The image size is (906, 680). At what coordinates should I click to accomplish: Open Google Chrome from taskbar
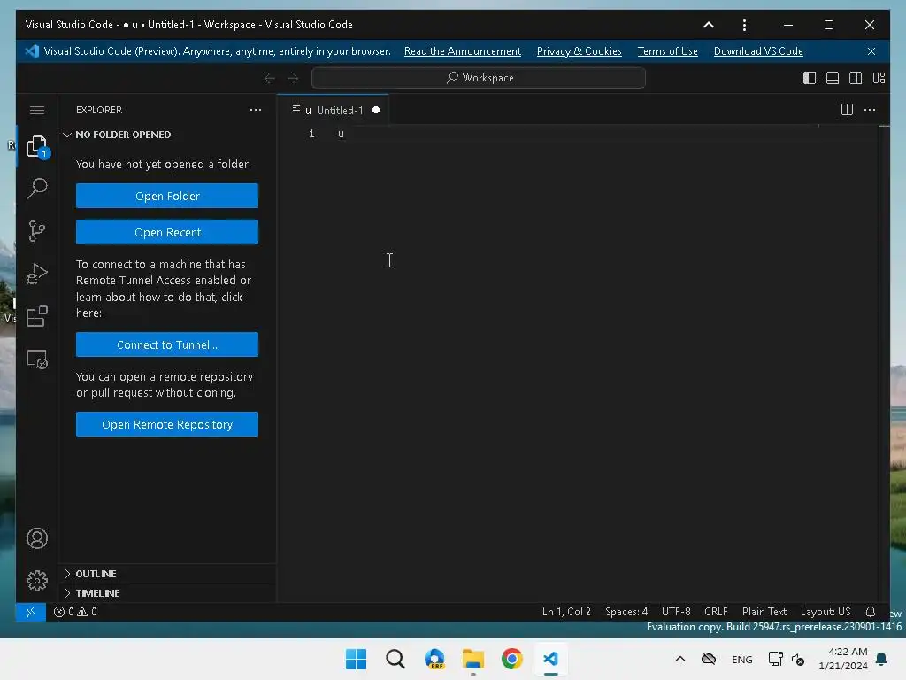pyautogui.click(x=512, y=659)
